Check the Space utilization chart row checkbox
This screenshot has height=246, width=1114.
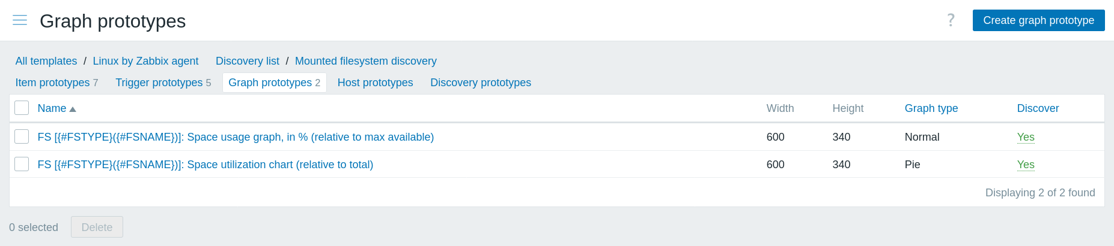coord(22,164)
